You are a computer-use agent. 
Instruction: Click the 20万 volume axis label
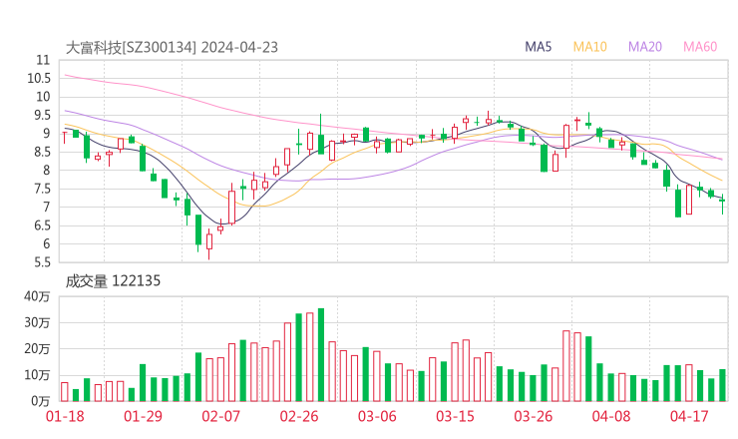[x=37, y=349]
